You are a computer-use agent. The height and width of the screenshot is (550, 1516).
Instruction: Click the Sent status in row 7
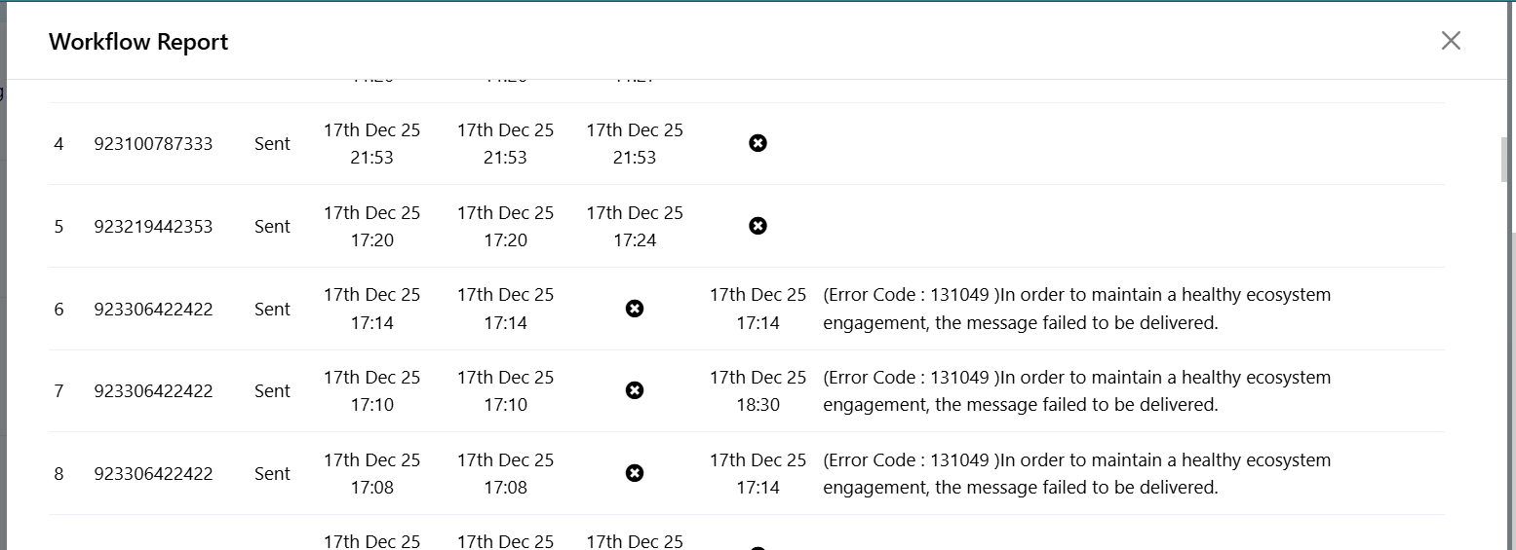click(x=272, y=391)
